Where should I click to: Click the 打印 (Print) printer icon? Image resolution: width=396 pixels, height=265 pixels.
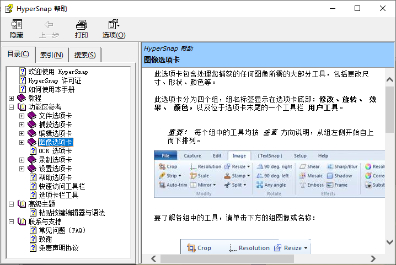[x=81, y=24]
